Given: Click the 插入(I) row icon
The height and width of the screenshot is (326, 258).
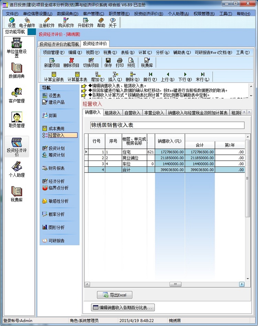Looking at the screenshot, I should pos(115,77).
